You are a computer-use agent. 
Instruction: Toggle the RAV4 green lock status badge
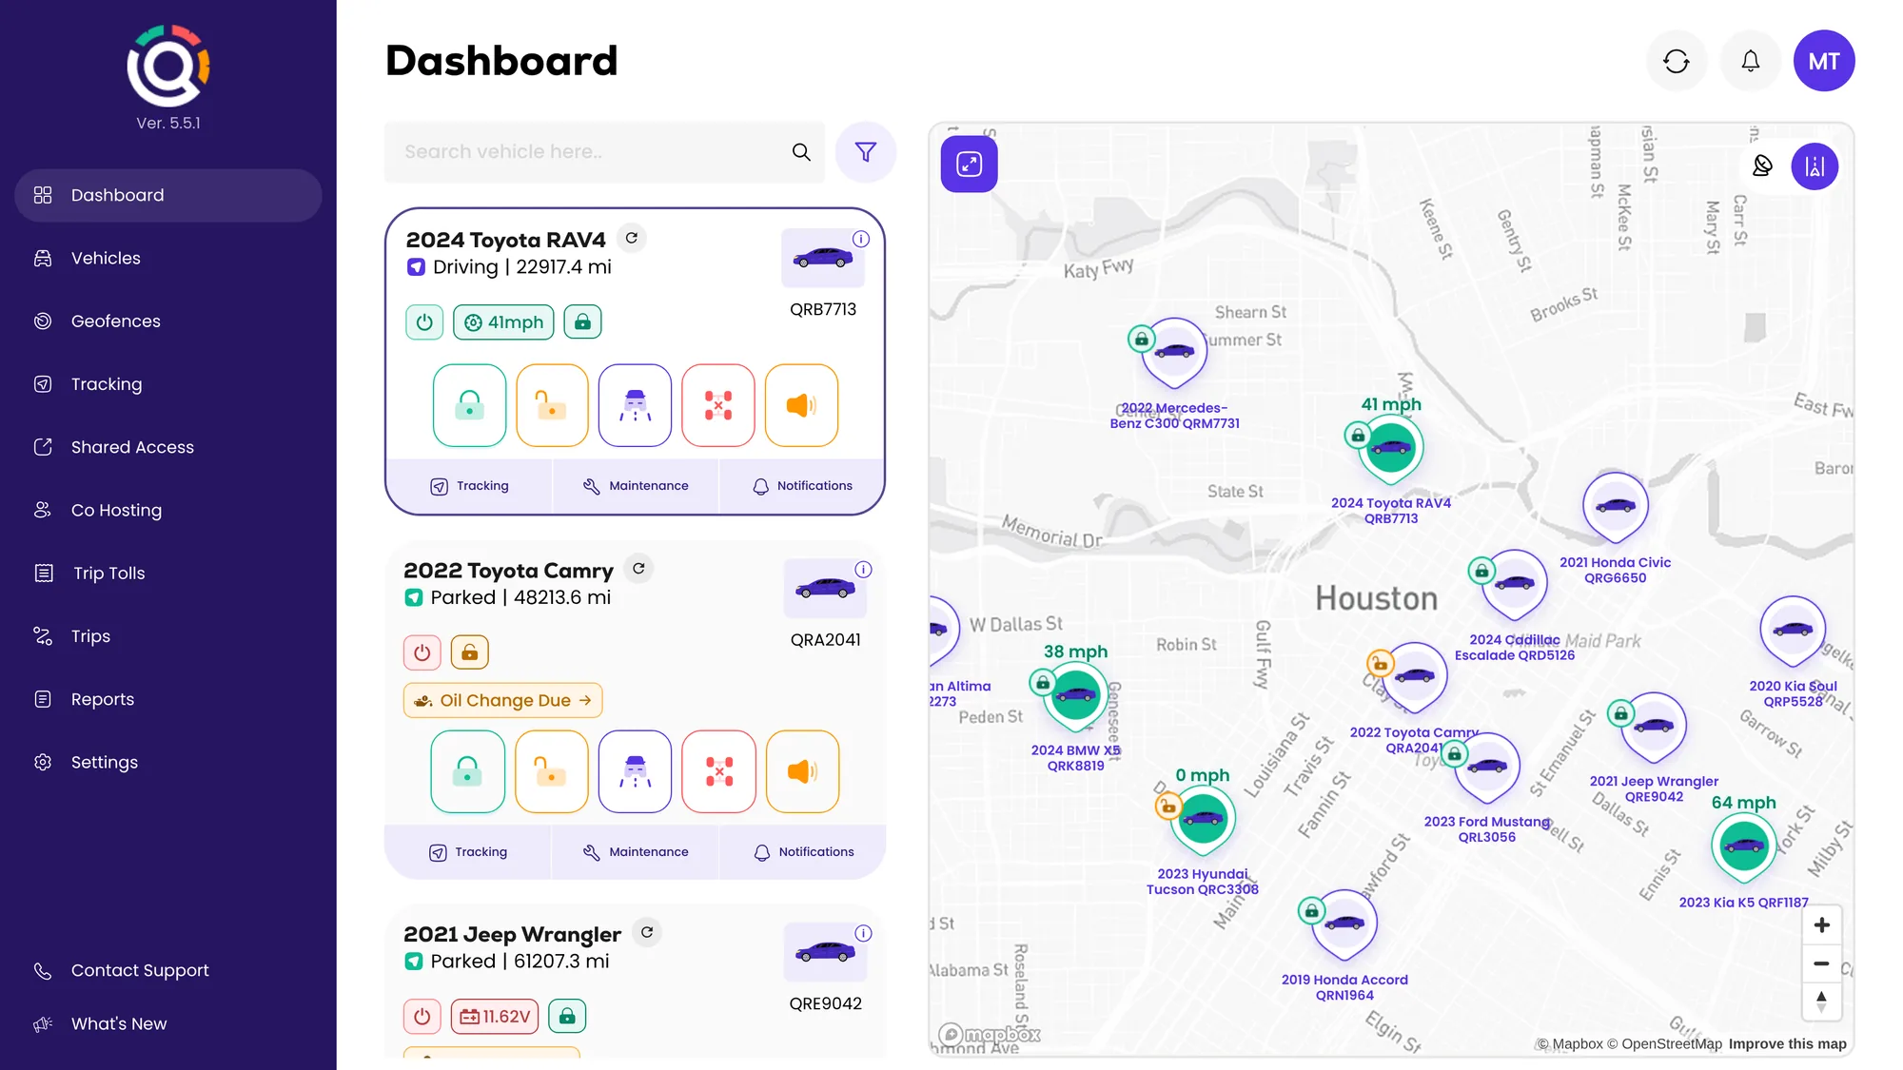click(582, 322)
